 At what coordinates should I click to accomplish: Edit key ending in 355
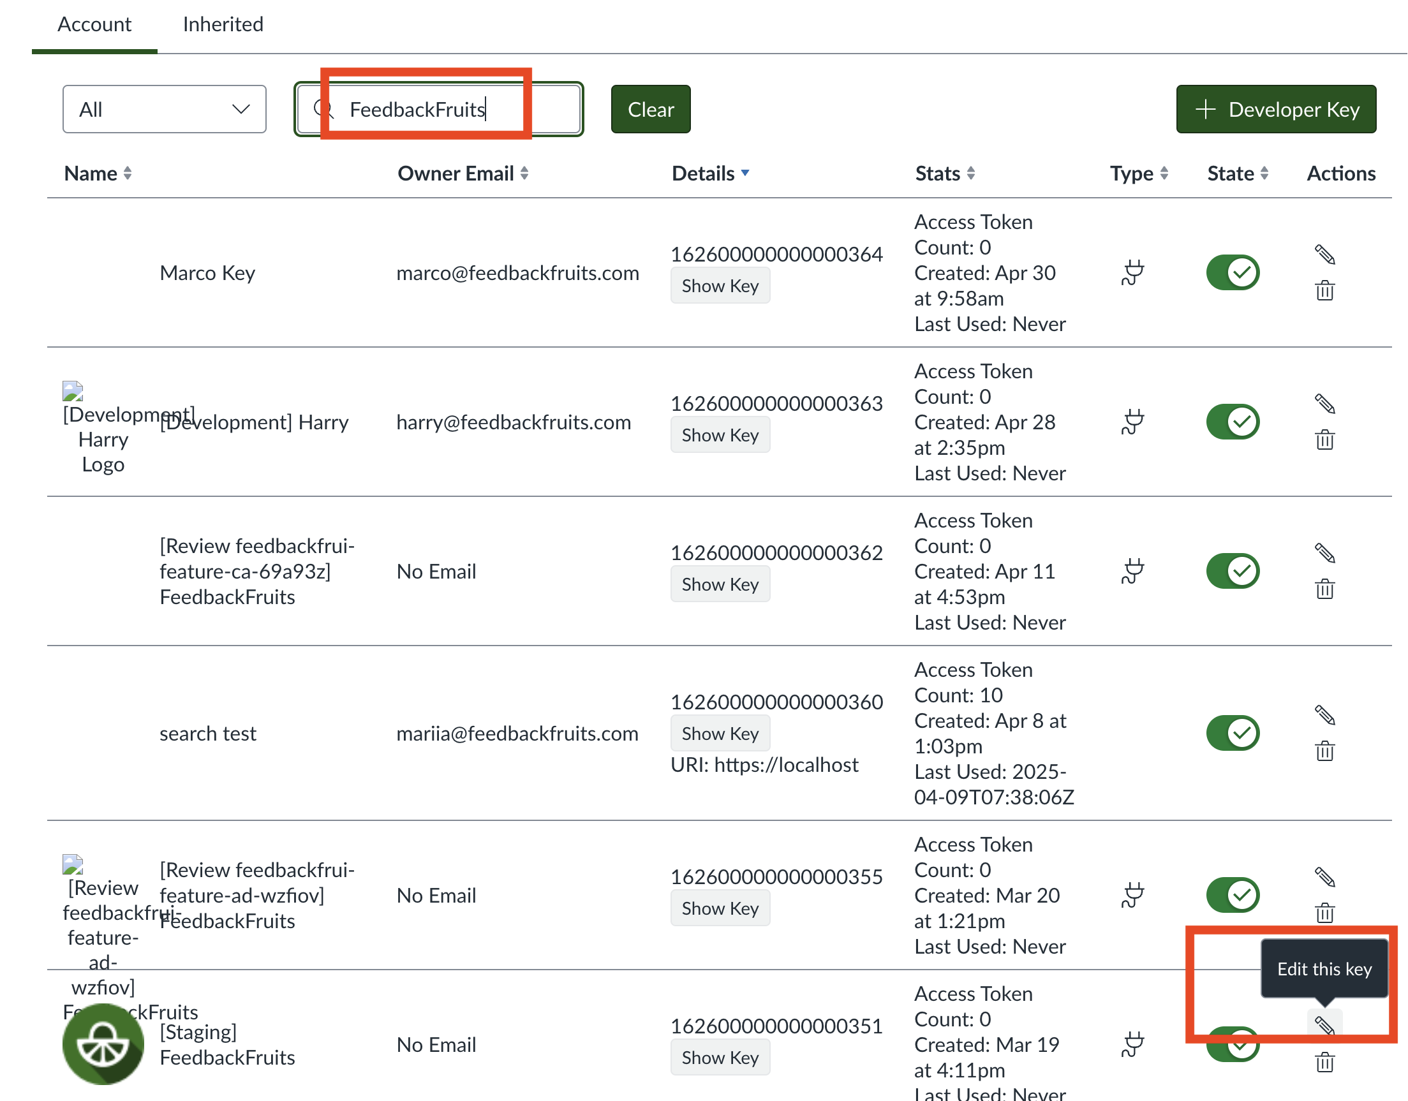[1324, 876]
